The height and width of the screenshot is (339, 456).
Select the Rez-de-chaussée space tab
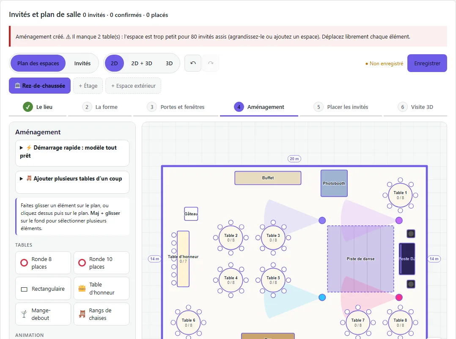click(x=40, y=86)
